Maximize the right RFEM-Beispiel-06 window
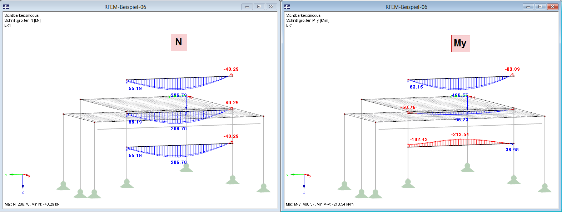Screen dimensions: 562x212 click(x=540, y=7)
